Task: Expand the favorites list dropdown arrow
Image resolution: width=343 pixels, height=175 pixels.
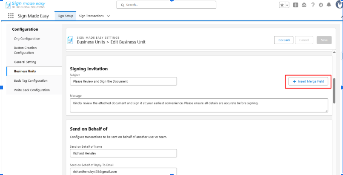Action: [x=287, y=5]
